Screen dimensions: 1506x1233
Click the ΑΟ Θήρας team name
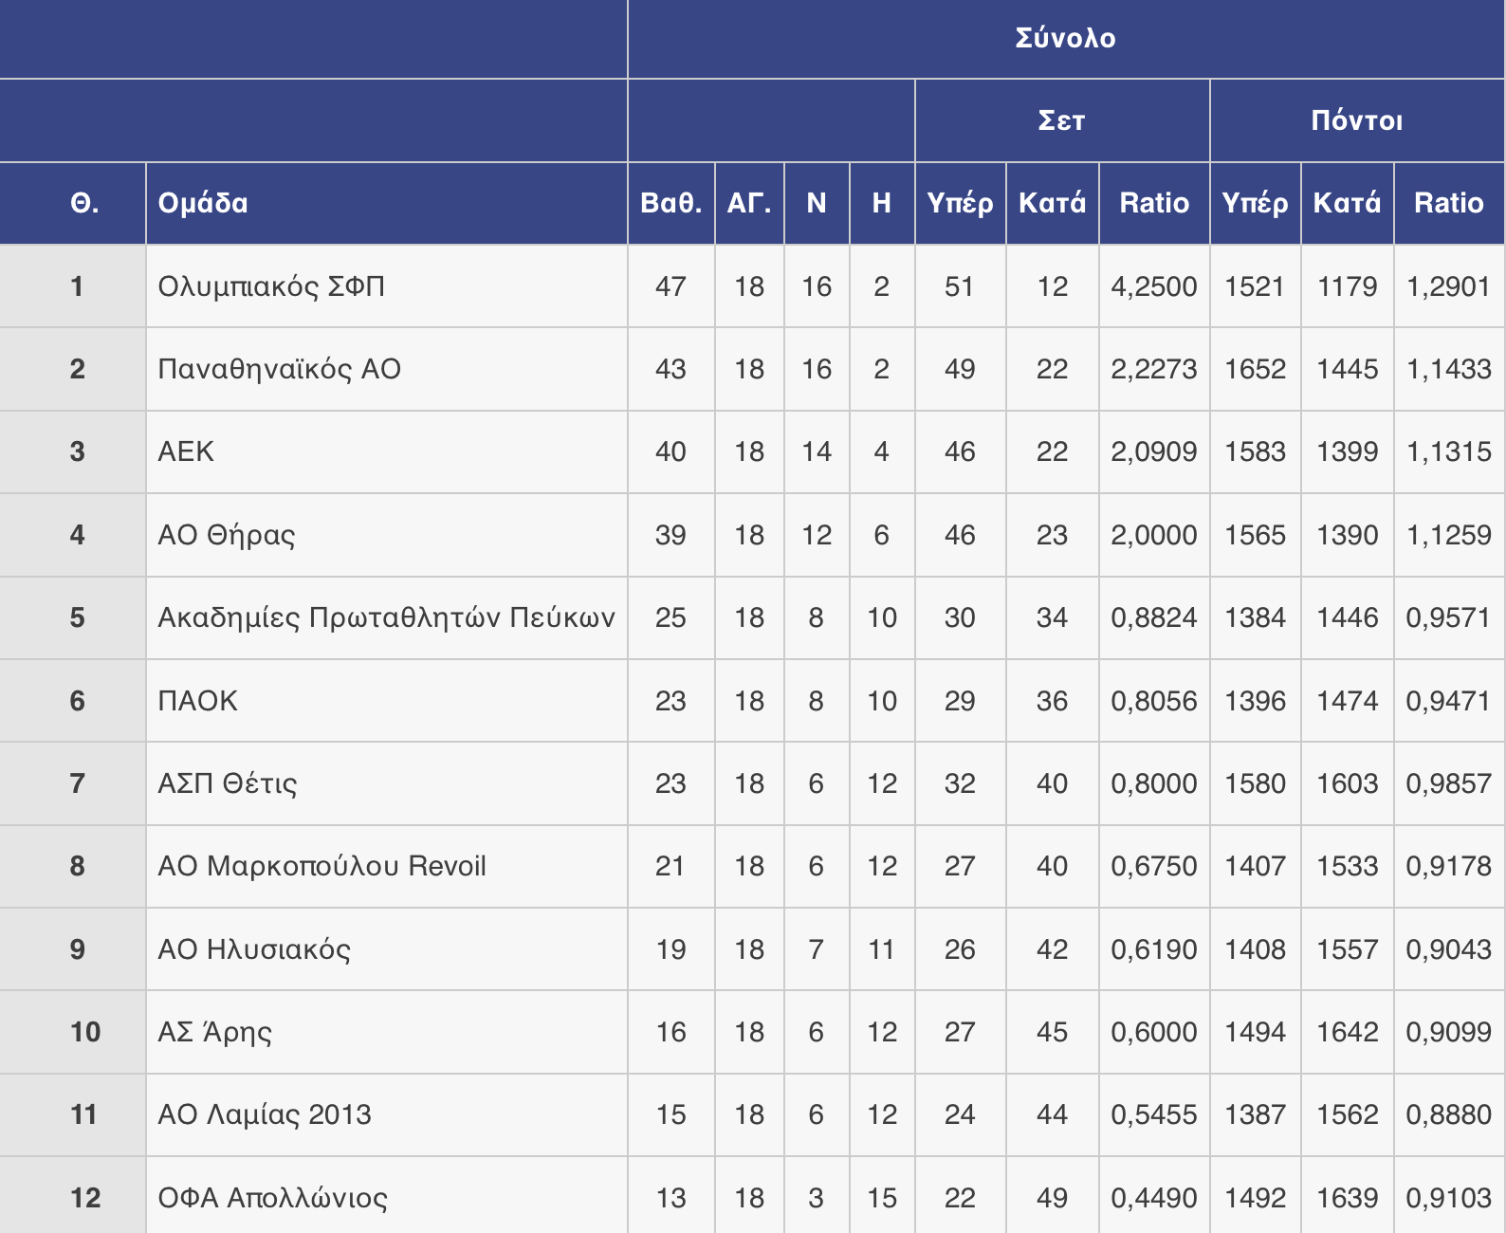227,535
